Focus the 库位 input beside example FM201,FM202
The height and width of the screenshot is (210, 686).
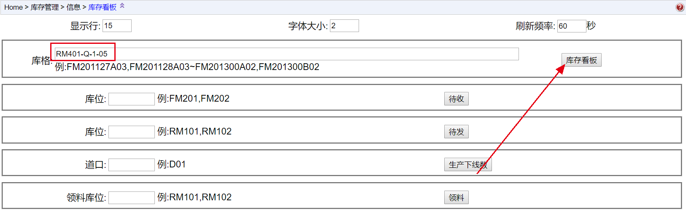[132, 99]
